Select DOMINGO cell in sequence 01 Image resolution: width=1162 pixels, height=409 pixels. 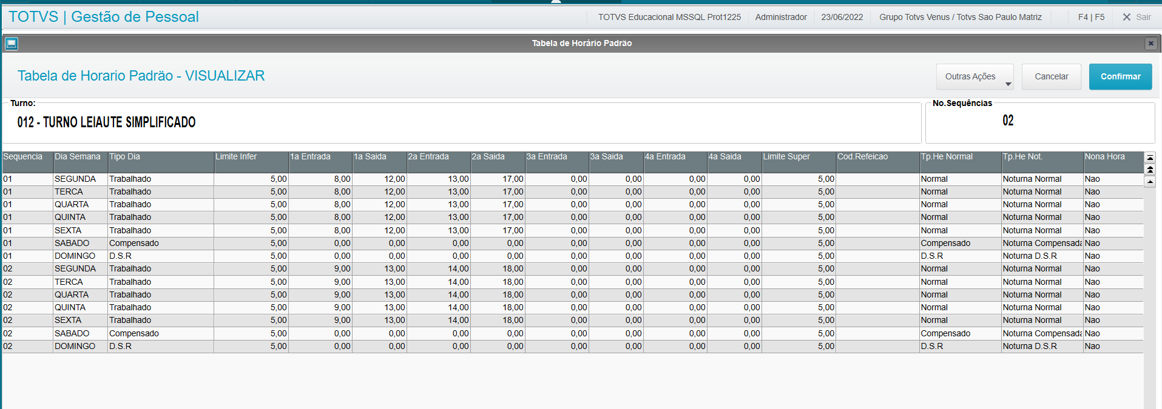tap(80, 256)
